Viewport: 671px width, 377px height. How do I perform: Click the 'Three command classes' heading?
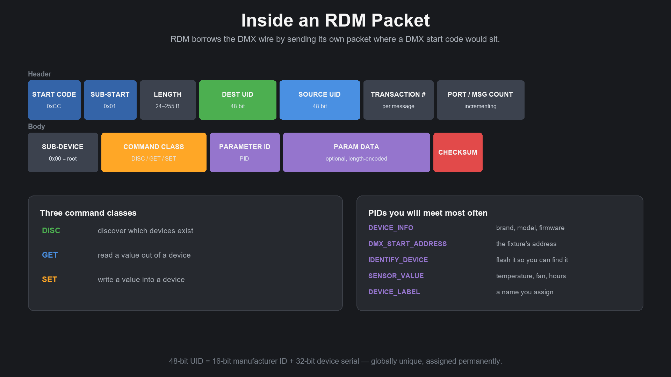88,213
